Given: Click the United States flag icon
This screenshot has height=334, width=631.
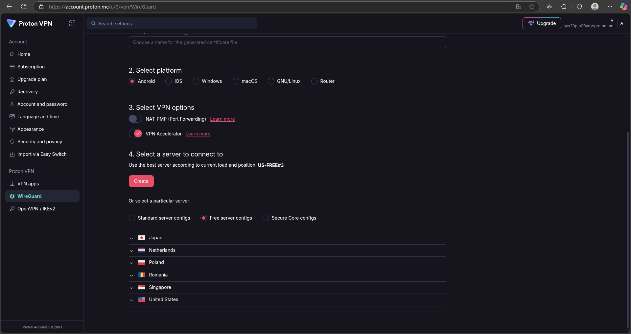Looking at the screenshot, I should pyautogui.click(x=142, y=299).
